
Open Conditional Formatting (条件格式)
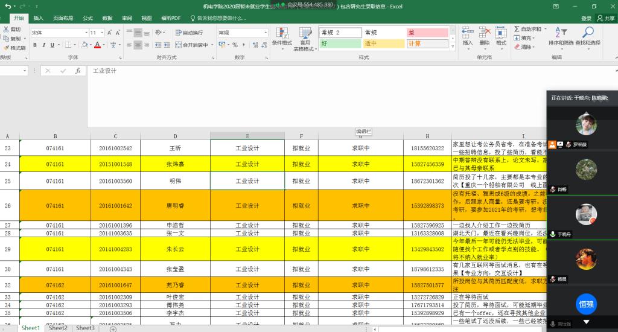pos(282,36)
